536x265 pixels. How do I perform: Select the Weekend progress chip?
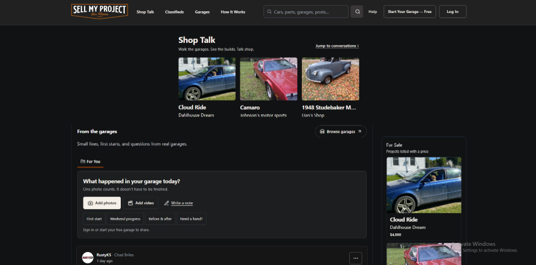point(125,219)
